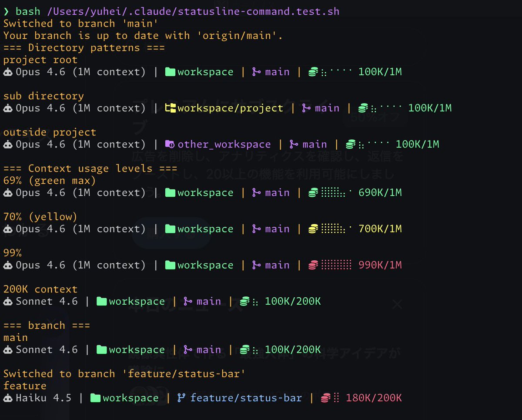The height and width of the screenshot is (420, 522).
Task: Click the '=== Context usage levels ===' heading
Action: [90, 168]
